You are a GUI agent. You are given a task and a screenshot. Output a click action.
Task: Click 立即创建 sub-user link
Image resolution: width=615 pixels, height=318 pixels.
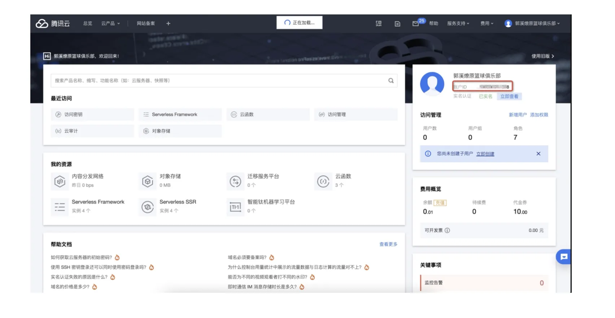click(x=485, y=154)
